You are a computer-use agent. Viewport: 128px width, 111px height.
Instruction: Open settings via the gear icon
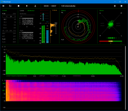[115, 6]
